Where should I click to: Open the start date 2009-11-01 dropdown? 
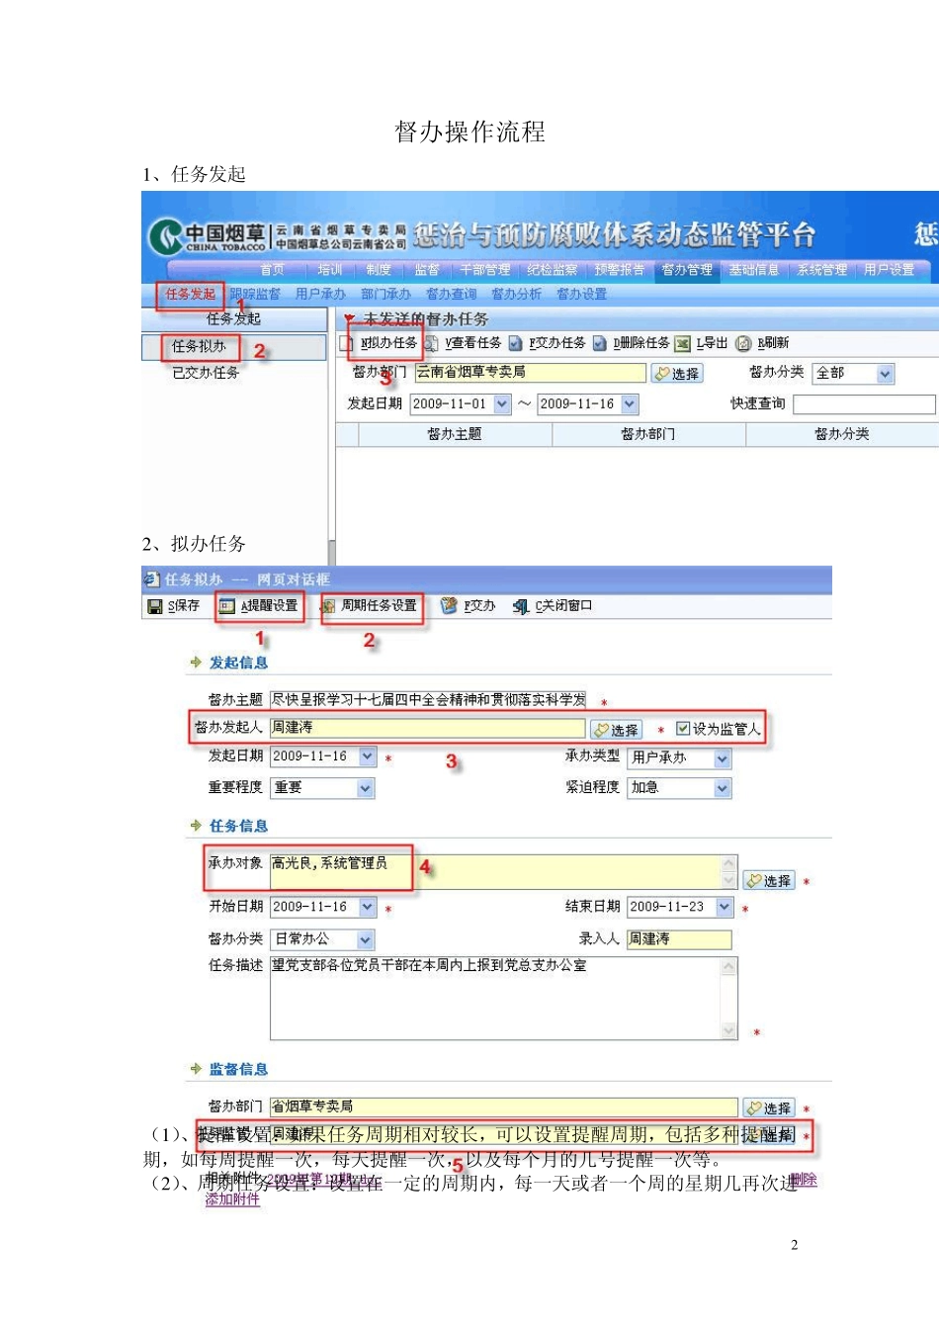(x=502, y=403)
